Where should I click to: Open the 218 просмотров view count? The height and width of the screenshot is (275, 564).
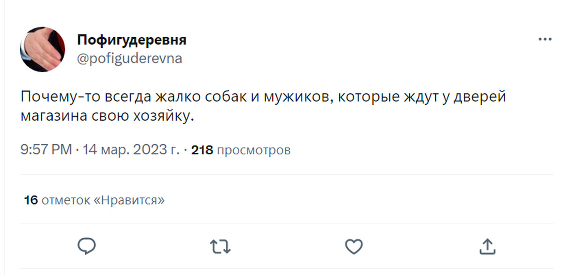[x=241, y=150]
